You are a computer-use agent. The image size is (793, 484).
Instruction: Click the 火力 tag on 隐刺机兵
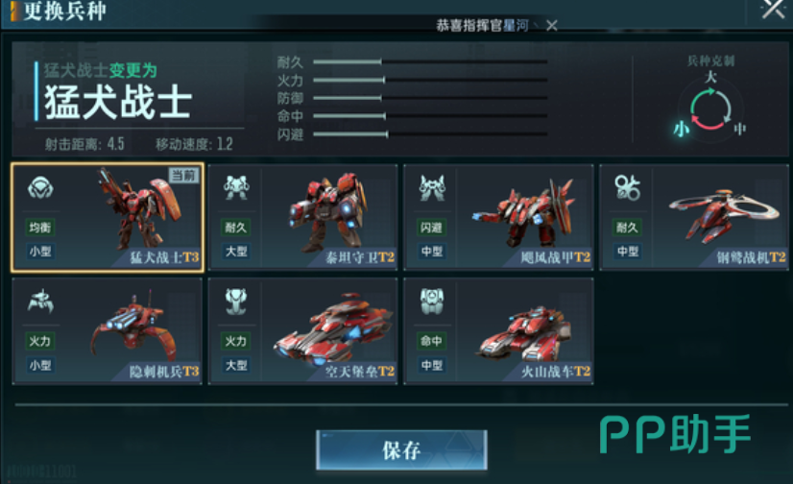[40, 341]
